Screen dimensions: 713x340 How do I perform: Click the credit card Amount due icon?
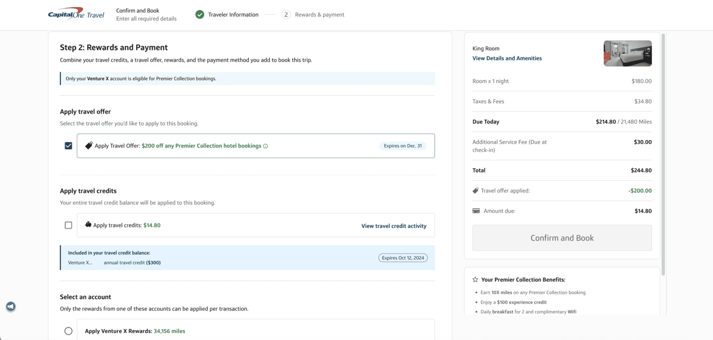click(476, 211)
